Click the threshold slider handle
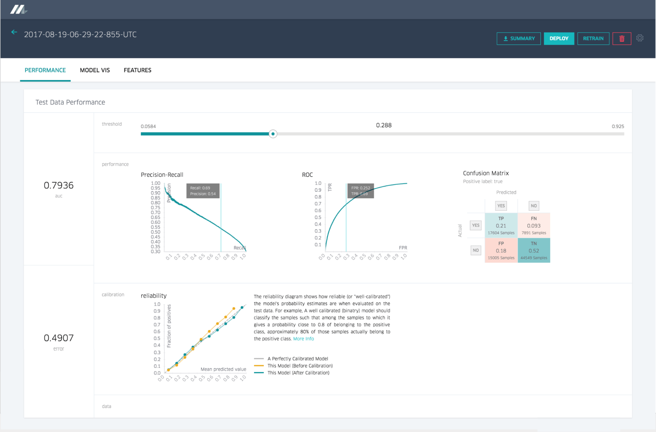The height and width of the screenshot is (432, 656). [x=272, y=134]
